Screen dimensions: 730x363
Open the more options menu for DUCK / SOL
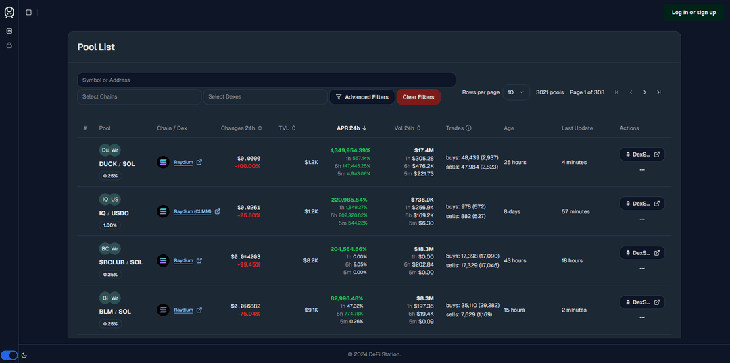pyautogui.click(x=642, y=169)
